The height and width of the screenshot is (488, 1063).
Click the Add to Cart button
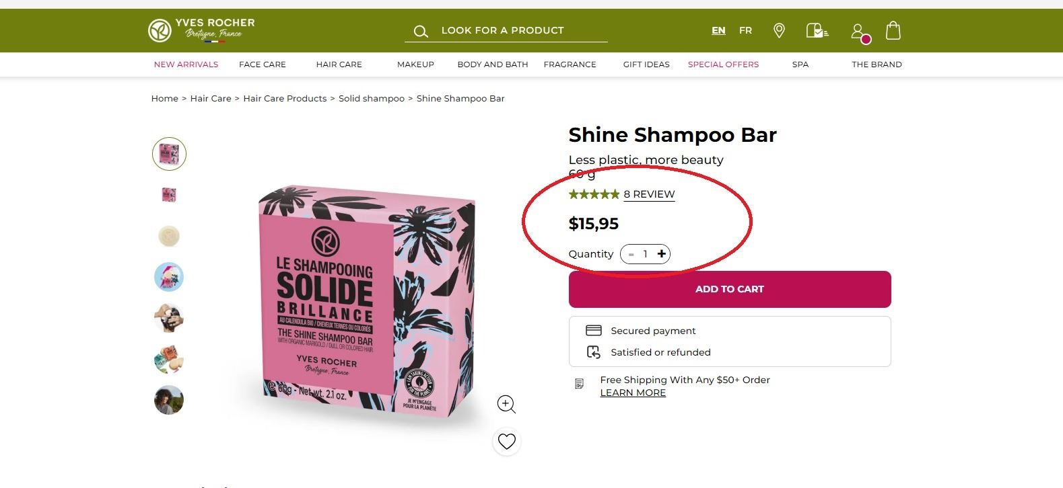[x=729, y=289]
